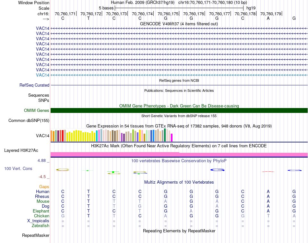Click the Mouse alignment row label
Image resolution: width=308 pixels, height=243 pixels.
pos(43,201)
